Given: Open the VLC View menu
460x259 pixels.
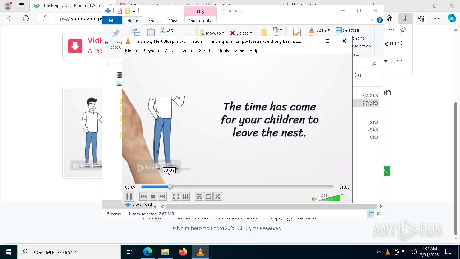Looking at the screenshot, I should tap(239, 51).
